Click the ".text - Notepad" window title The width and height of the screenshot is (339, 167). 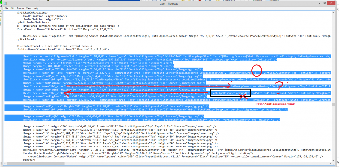tap(169, 3)
